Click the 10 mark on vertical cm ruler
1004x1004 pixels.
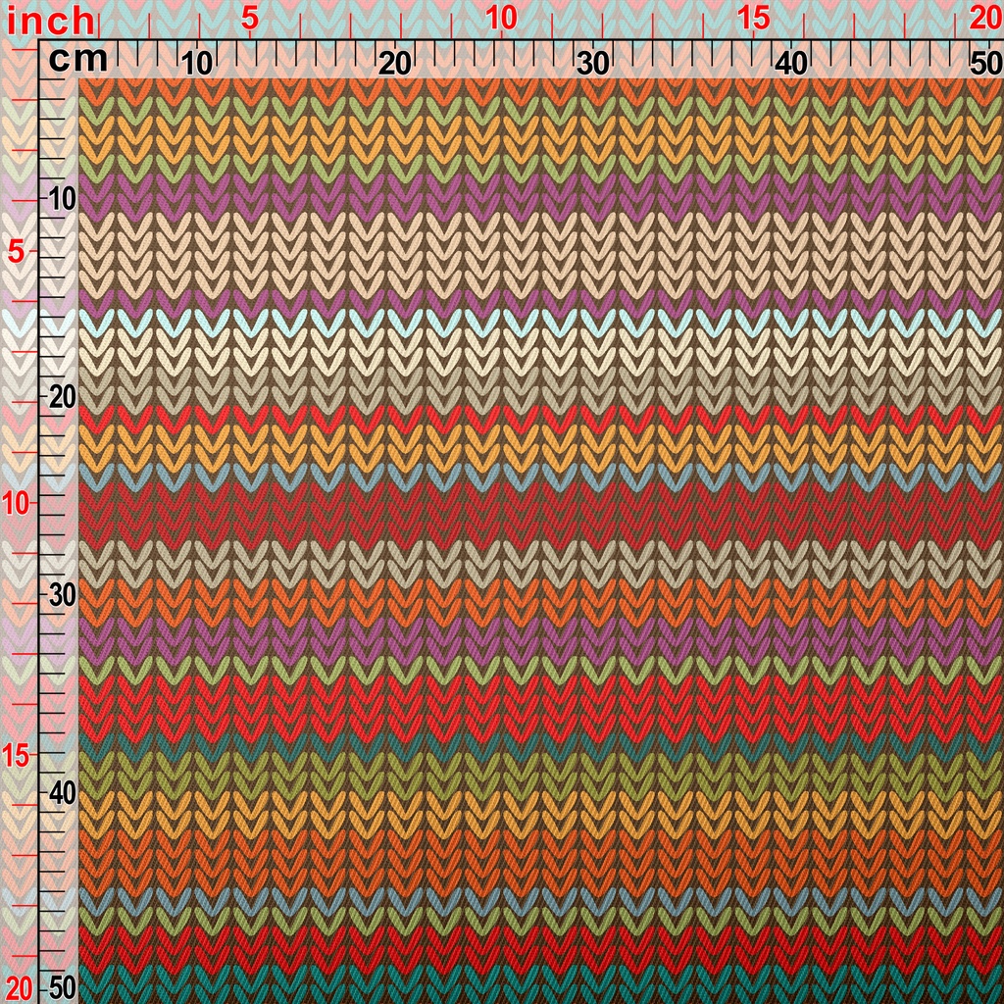62,199
